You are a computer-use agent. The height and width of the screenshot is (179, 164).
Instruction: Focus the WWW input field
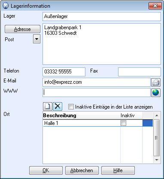coord(97,93)
